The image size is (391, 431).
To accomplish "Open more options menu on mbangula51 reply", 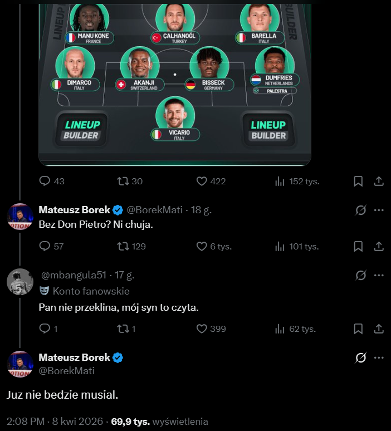I will coord(379,275).
